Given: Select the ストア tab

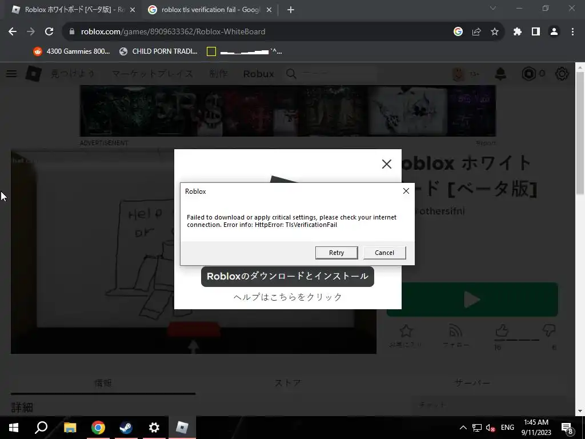Looking at the screenshot, I should pyautogui.click(x=288, y=383).
